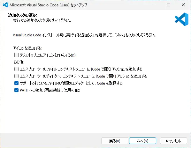This screenshot has width=191, height=148.
Task: Click the アイコンを追加する: heading text
Action: point(28,48)
